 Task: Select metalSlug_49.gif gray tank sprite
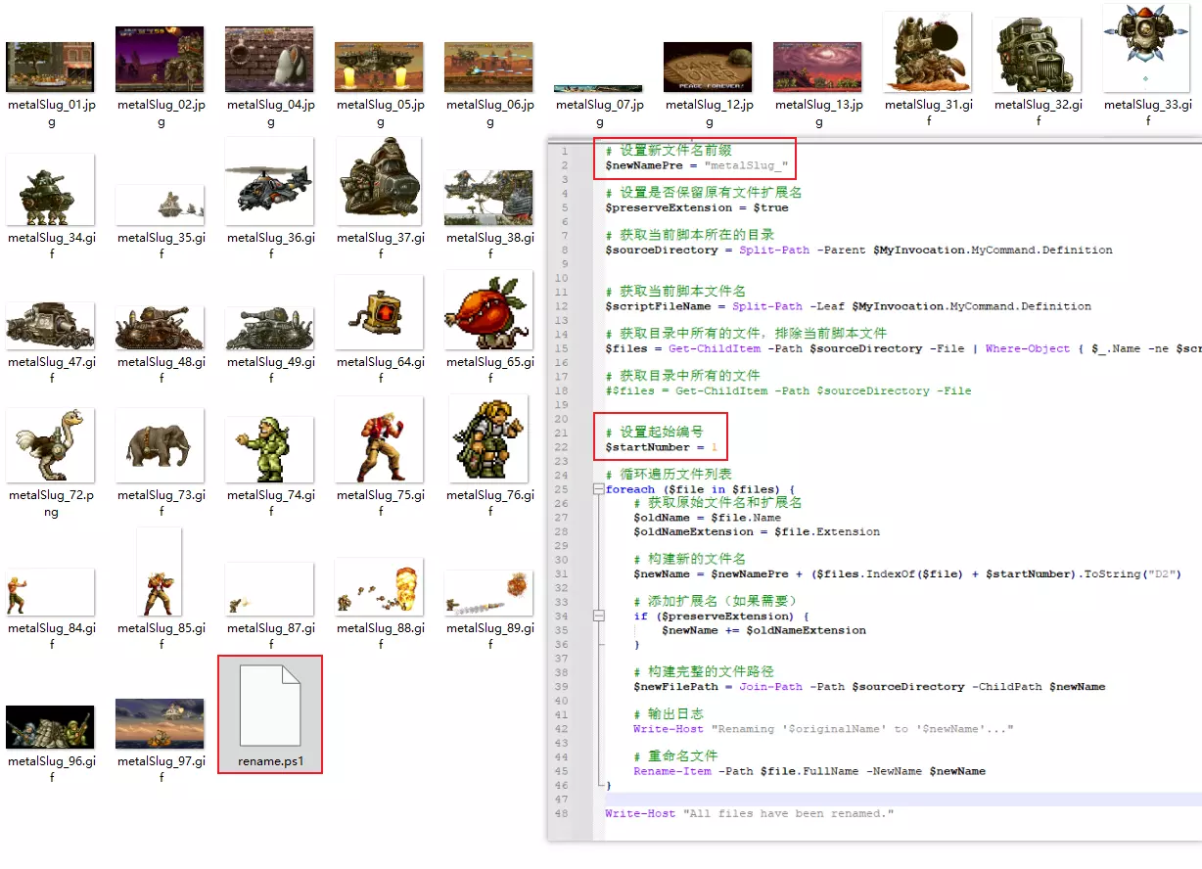[269, 328]
